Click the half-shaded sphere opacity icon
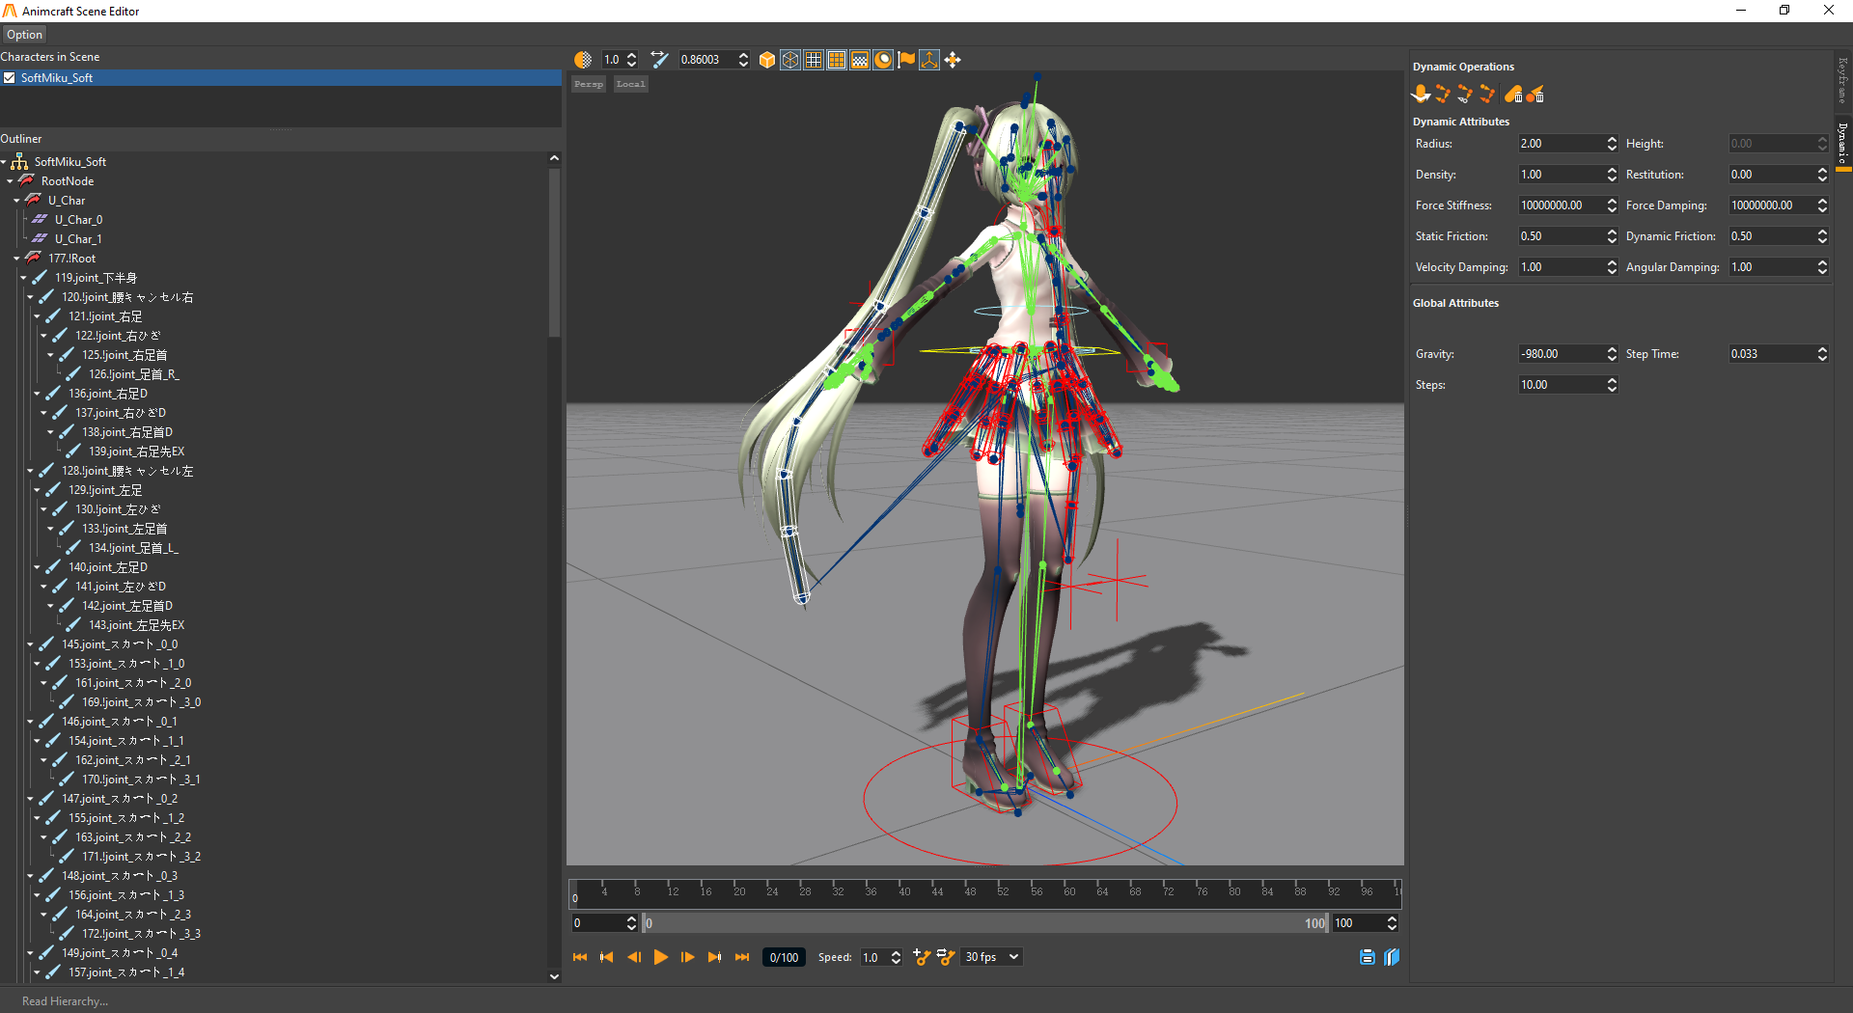Image resolution: width=1853 pixels, height=1013 pixels. tap(582, 60)
